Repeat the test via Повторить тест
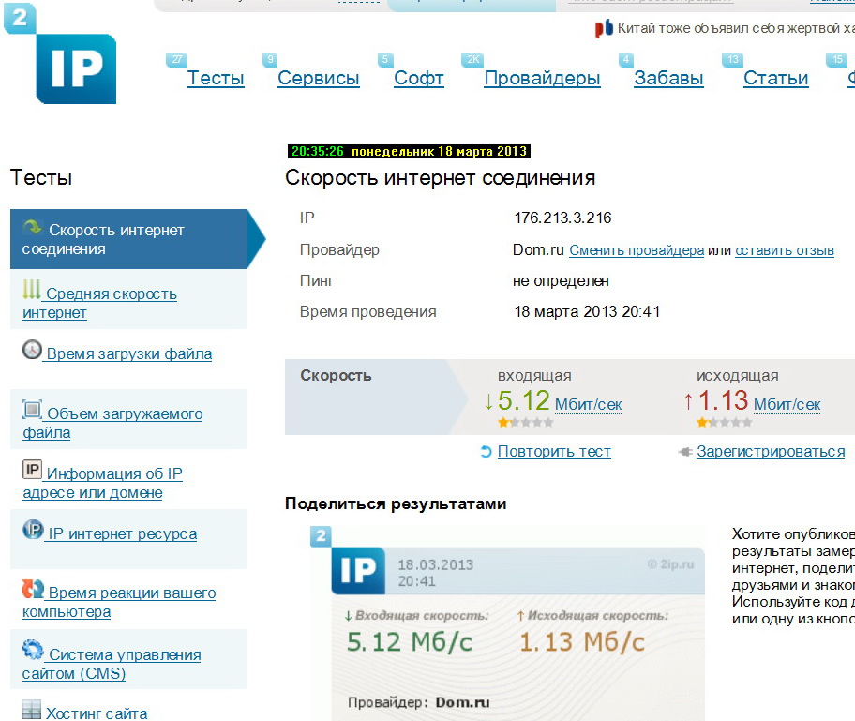The width and height of the screenshot is (855, 721). [553, 452]
